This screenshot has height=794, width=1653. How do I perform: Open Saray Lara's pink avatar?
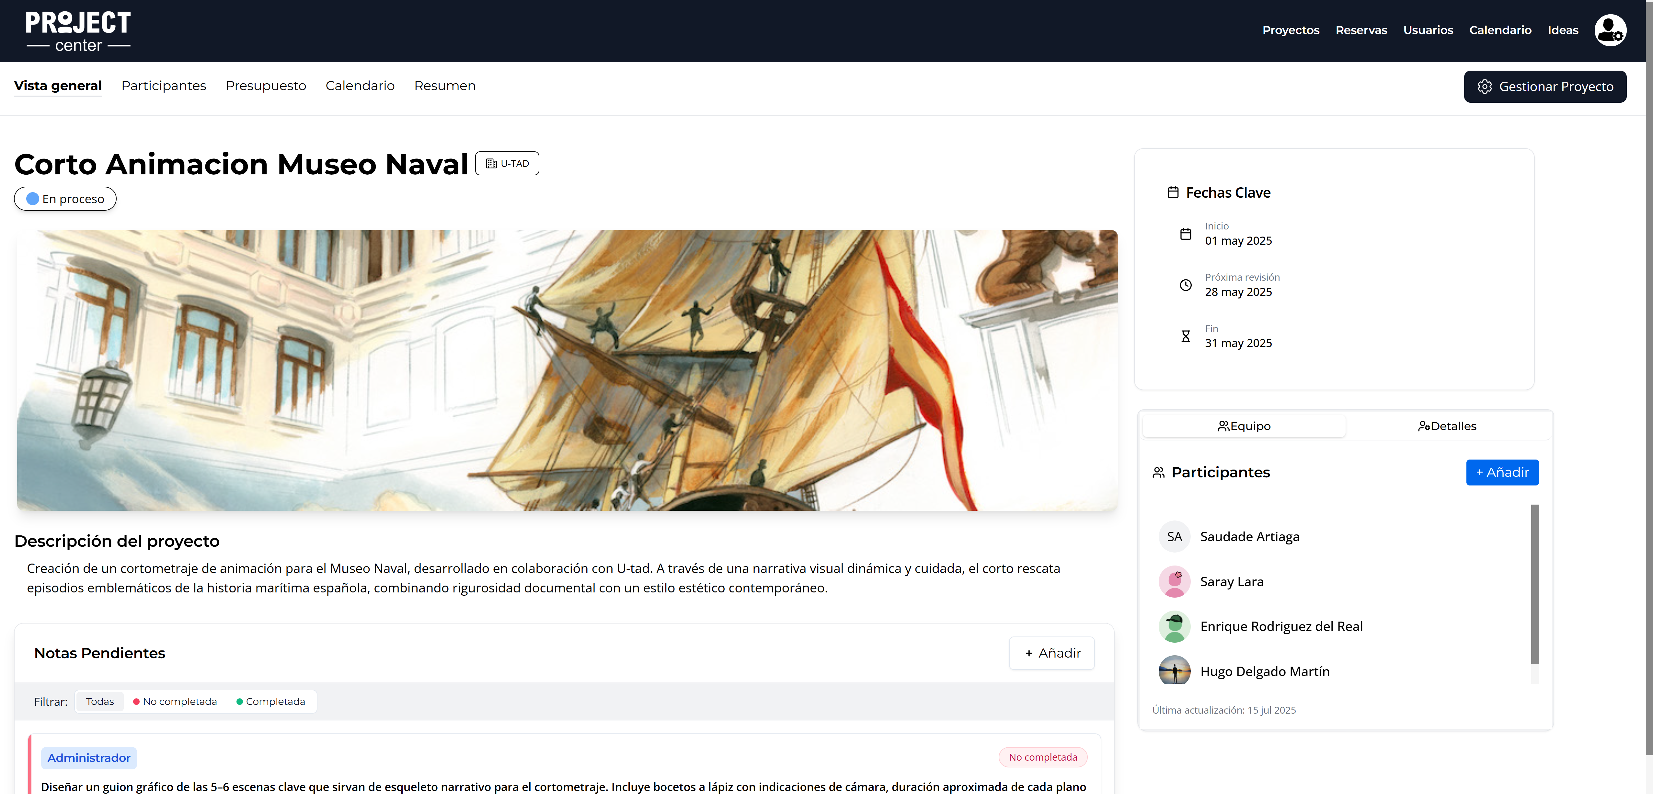1174,581
